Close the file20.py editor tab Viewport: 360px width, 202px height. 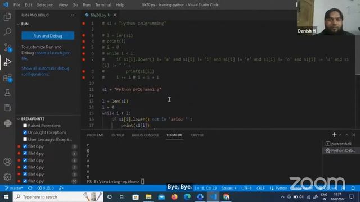[115, 15]
